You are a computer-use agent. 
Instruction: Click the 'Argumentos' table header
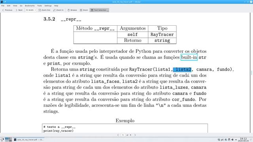pos(132,28)
